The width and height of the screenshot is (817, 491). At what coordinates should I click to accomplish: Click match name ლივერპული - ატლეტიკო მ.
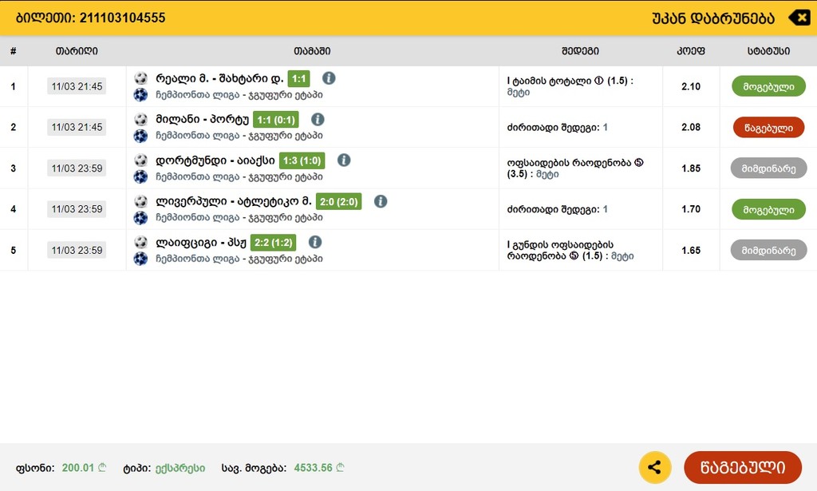(234, 201)
